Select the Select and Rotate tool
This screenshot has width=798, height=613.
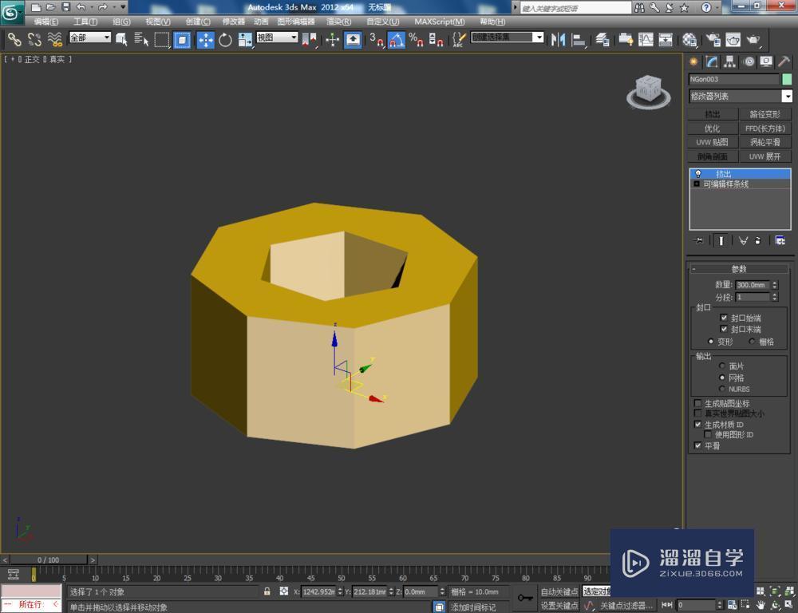coord(224,39)
